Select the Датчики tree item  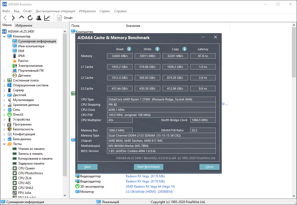point(24,75)
